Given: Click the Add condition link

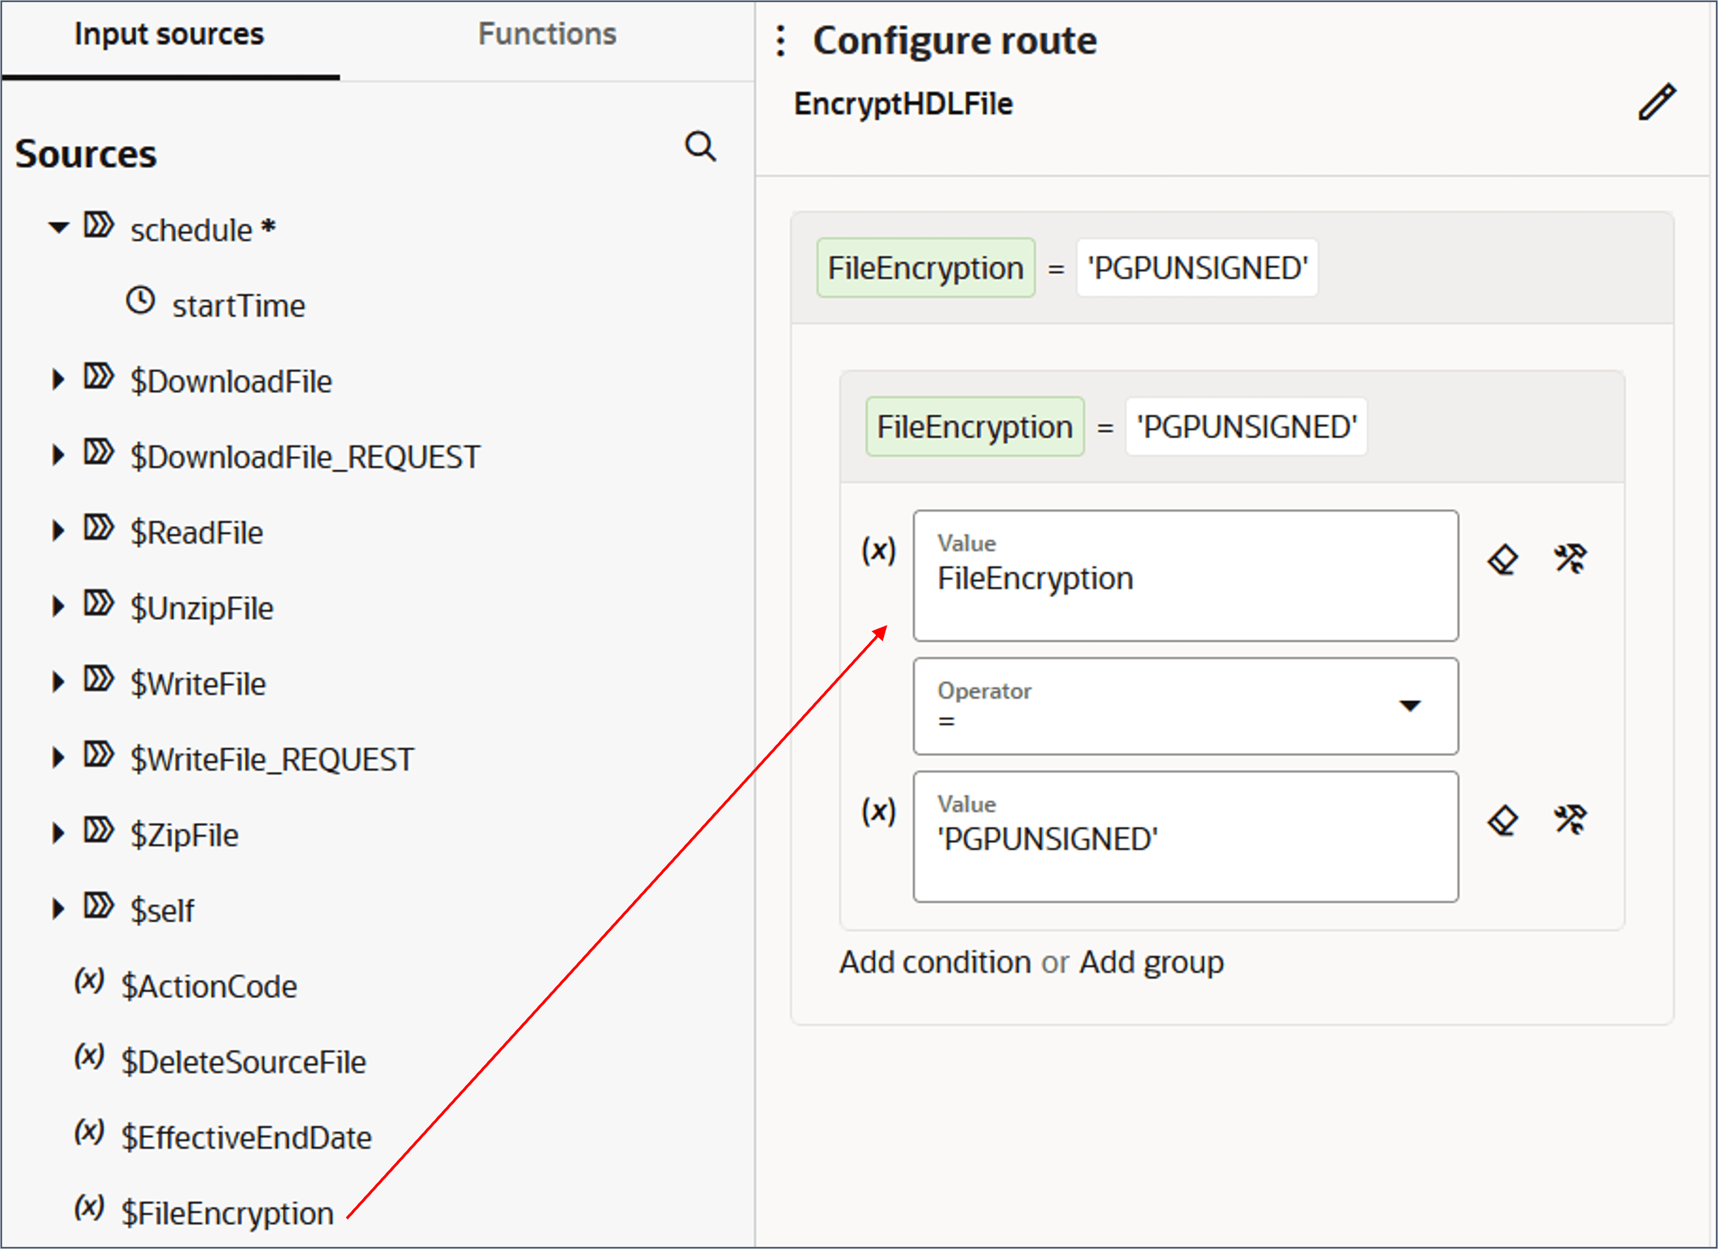Looking at the screenshot, I should pyautogui.click(x=935, y=962).
